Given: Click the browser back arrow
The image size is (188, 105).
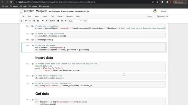Looking at the screenshot, I should 3,2.
